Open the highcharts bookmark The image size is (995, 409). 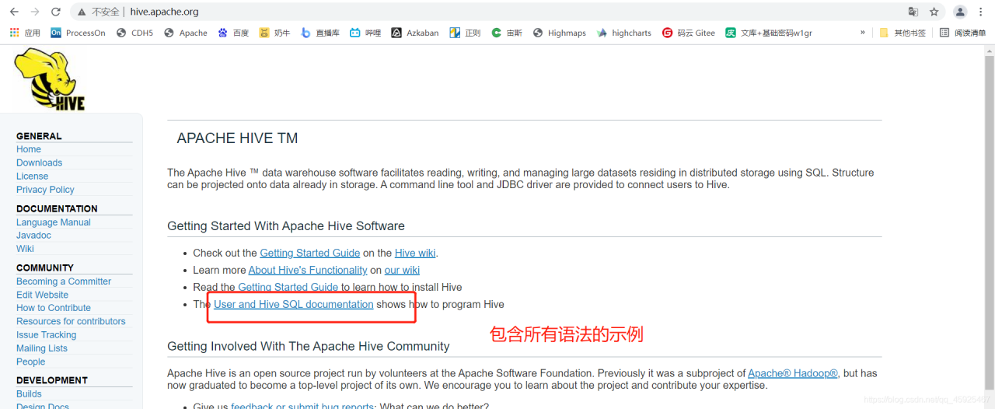[x=624, y=33]
